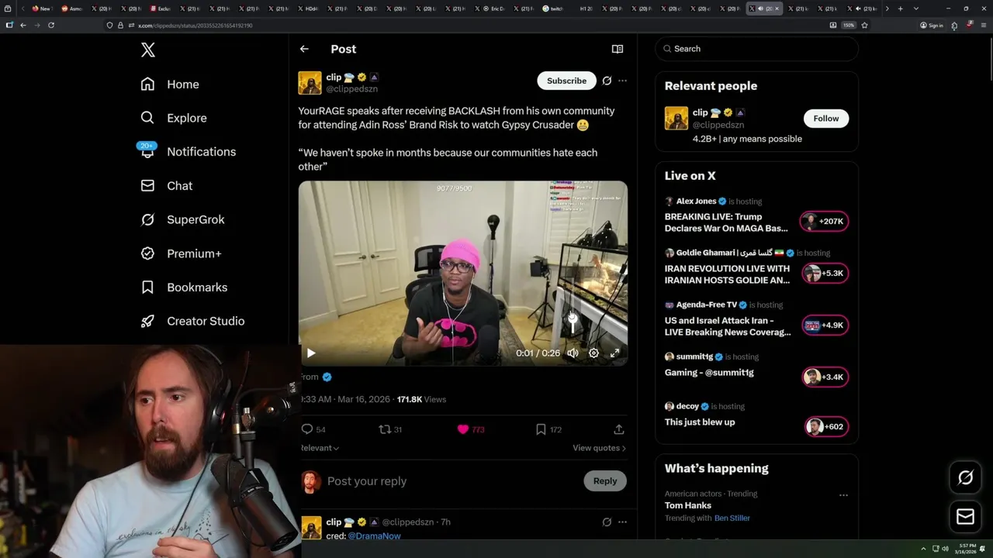
Task: Open the taskbar volume control
Action: coord(945,549)
